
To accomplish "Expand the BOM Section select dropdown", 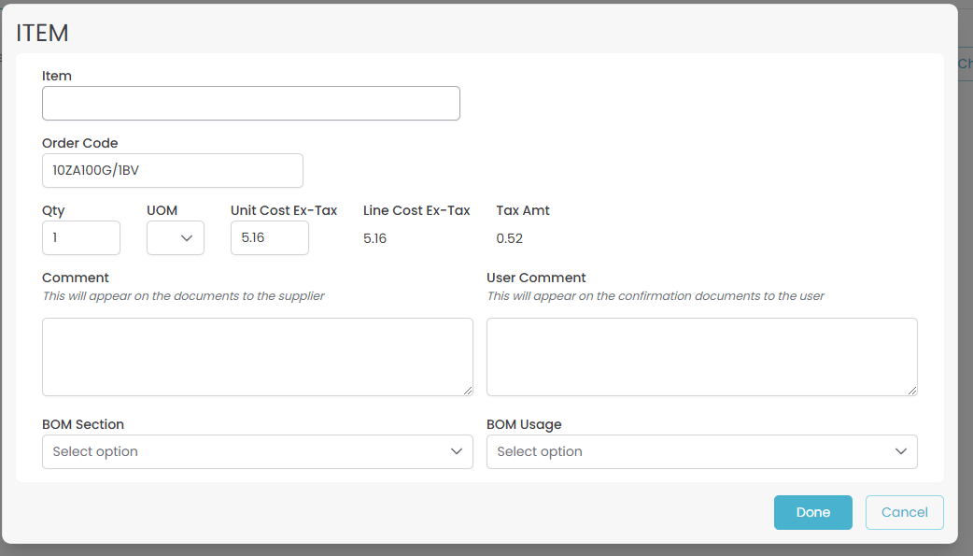I will click(x=257, y=451).
